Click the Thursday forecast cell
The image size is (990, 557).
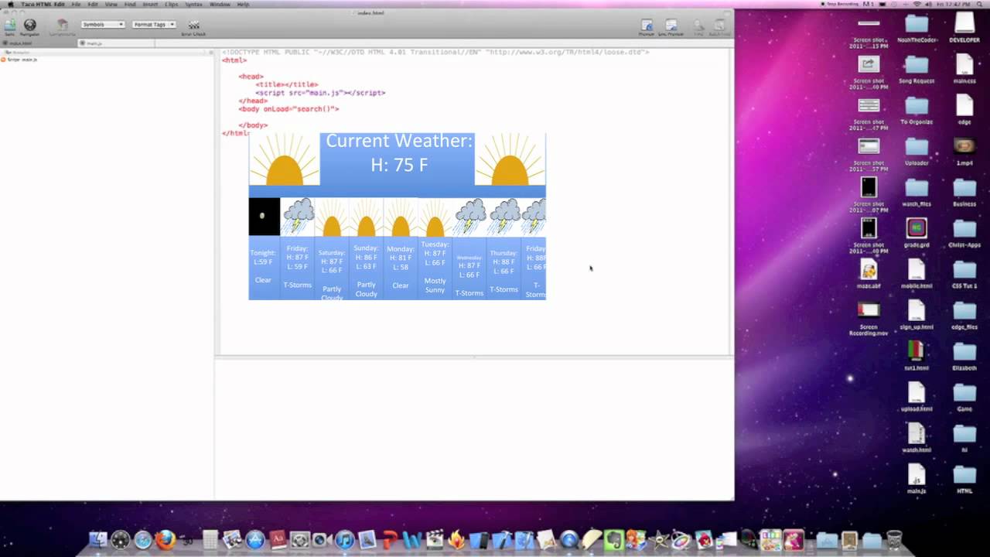tap(504, 268)
